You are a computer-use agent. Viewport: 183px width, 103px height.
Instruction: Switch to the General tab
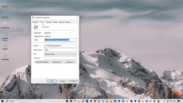pos(35,22)
